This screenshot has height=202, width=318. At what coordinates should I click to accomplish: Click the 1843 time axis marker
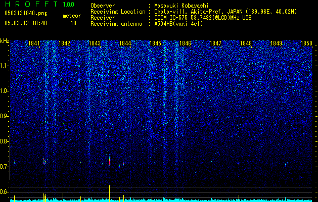point(95,43)
